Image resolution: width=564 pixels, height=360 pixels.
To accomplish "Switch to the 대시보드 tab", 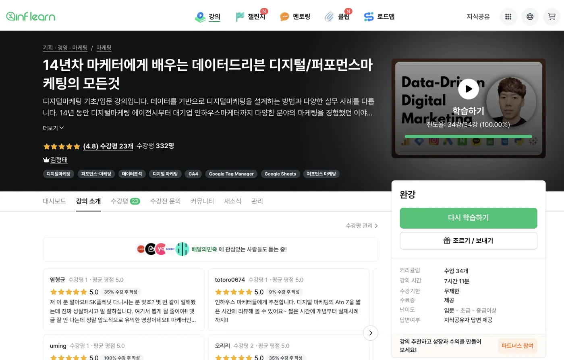I will 54,201.
